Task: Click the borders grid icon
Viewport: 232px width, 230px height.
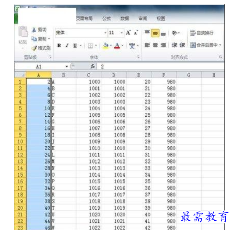Action: click(x=90, y=46)
